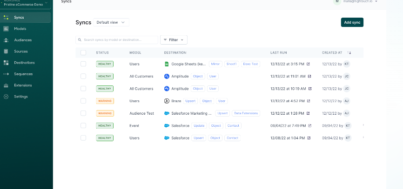Click the Settings gear icon in sidebar
This screenshot has width=403, height=189.
[6, 97]
